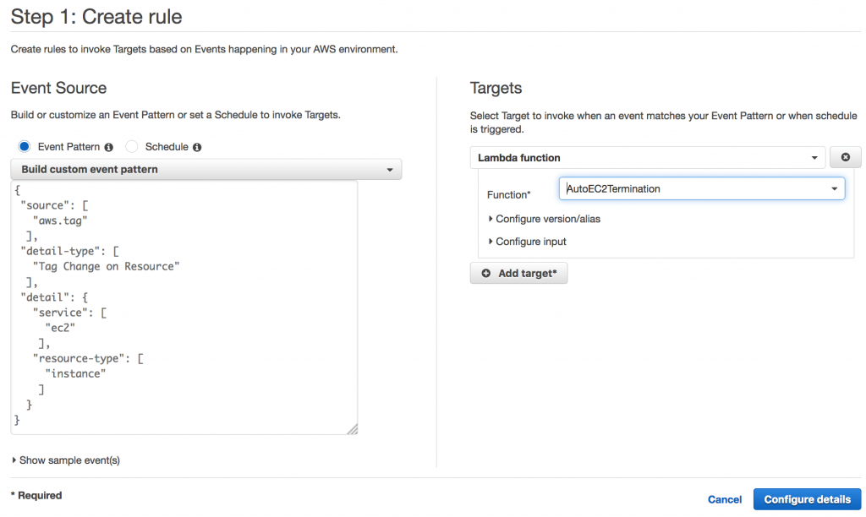The image size is (866, 517).
Task: Click the resize handle of the JSON editor
Action: (353, 429)
